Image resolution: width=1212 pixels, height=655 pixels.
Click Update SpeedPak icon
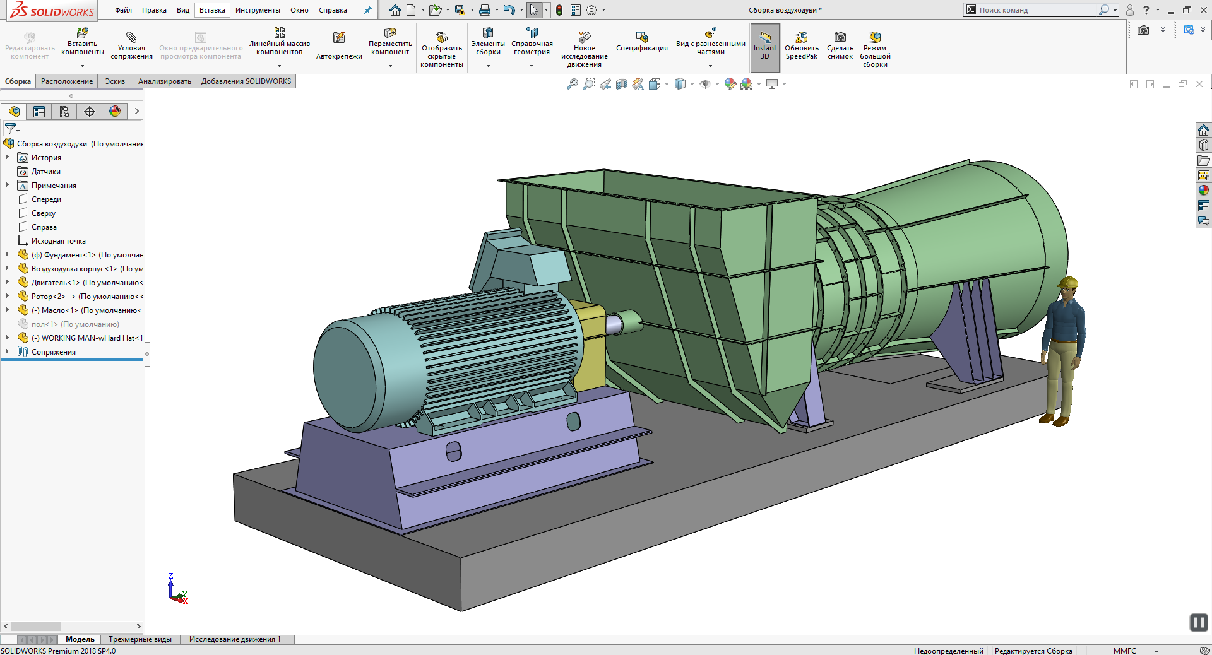click(802, 37)
